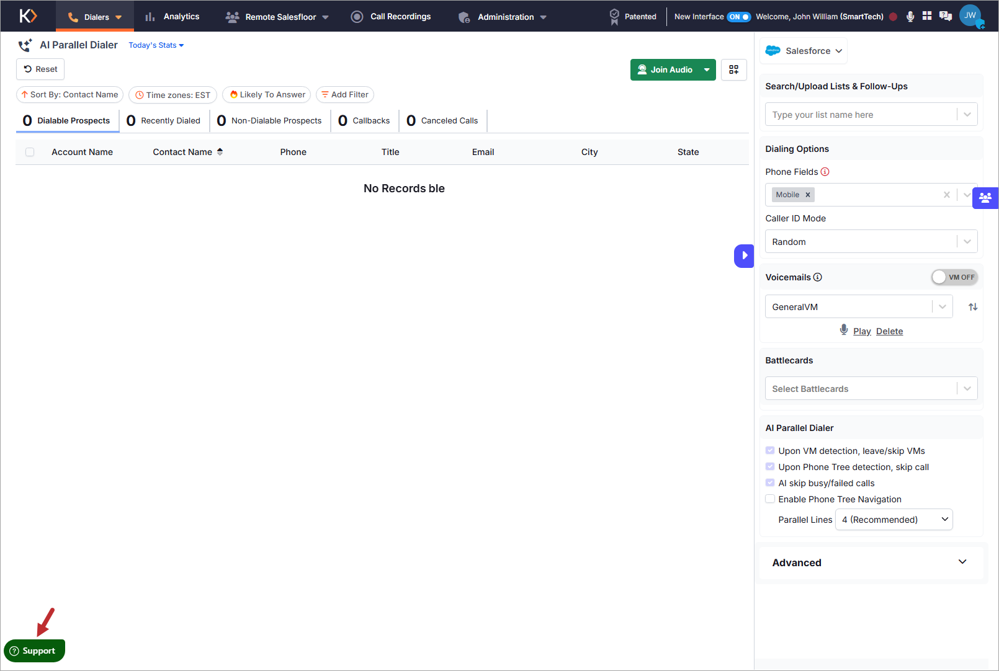Click the Phone Fields info icon
Viewport: 999px width, 671px height.
(x=825, y=172)
